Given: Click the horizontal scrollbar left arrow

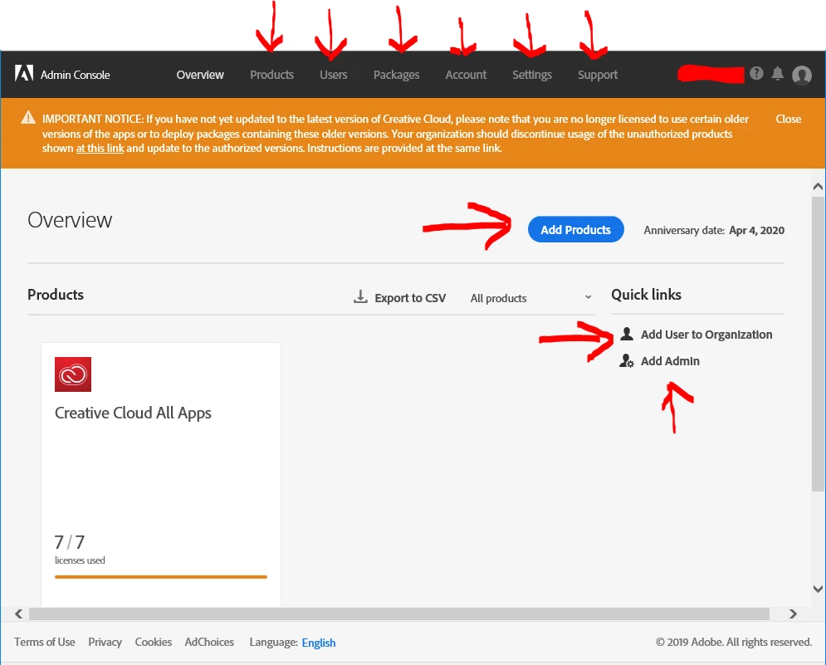Looking at the screenshot, I should tap(19, 614).
